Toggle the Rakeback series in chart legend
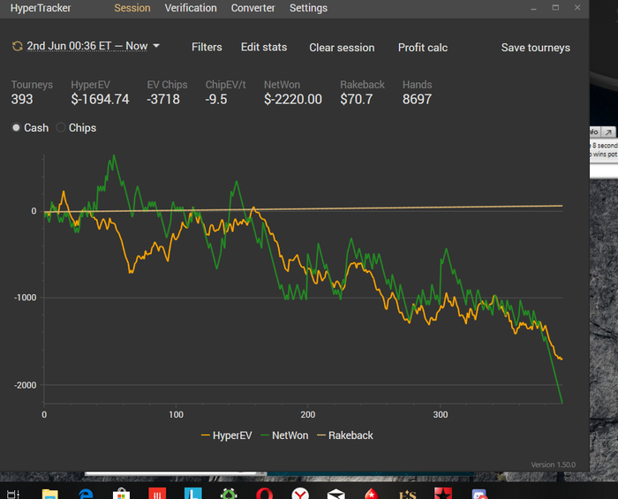The height and width of the screenshot is (499, 618). tap(345, 435)
